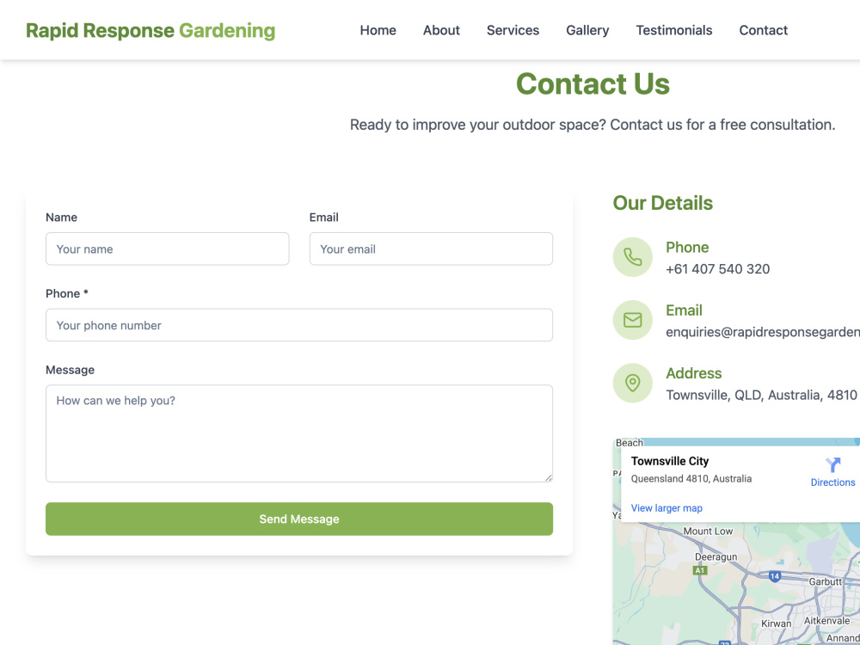860x645 pixels.
Task: Click the free consultation tagline text
Action: coord(593,125)
